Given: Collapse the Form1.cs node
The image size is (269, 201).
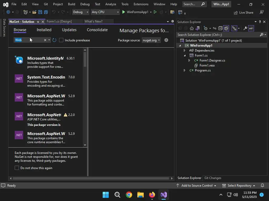Looking at the screenshot, I should pos(185,55).
